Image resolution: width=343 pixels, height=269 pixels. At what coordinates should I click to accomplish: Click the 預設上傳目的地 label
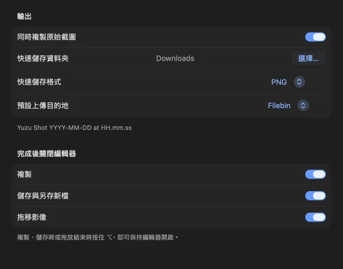click(x=43, y=105)
